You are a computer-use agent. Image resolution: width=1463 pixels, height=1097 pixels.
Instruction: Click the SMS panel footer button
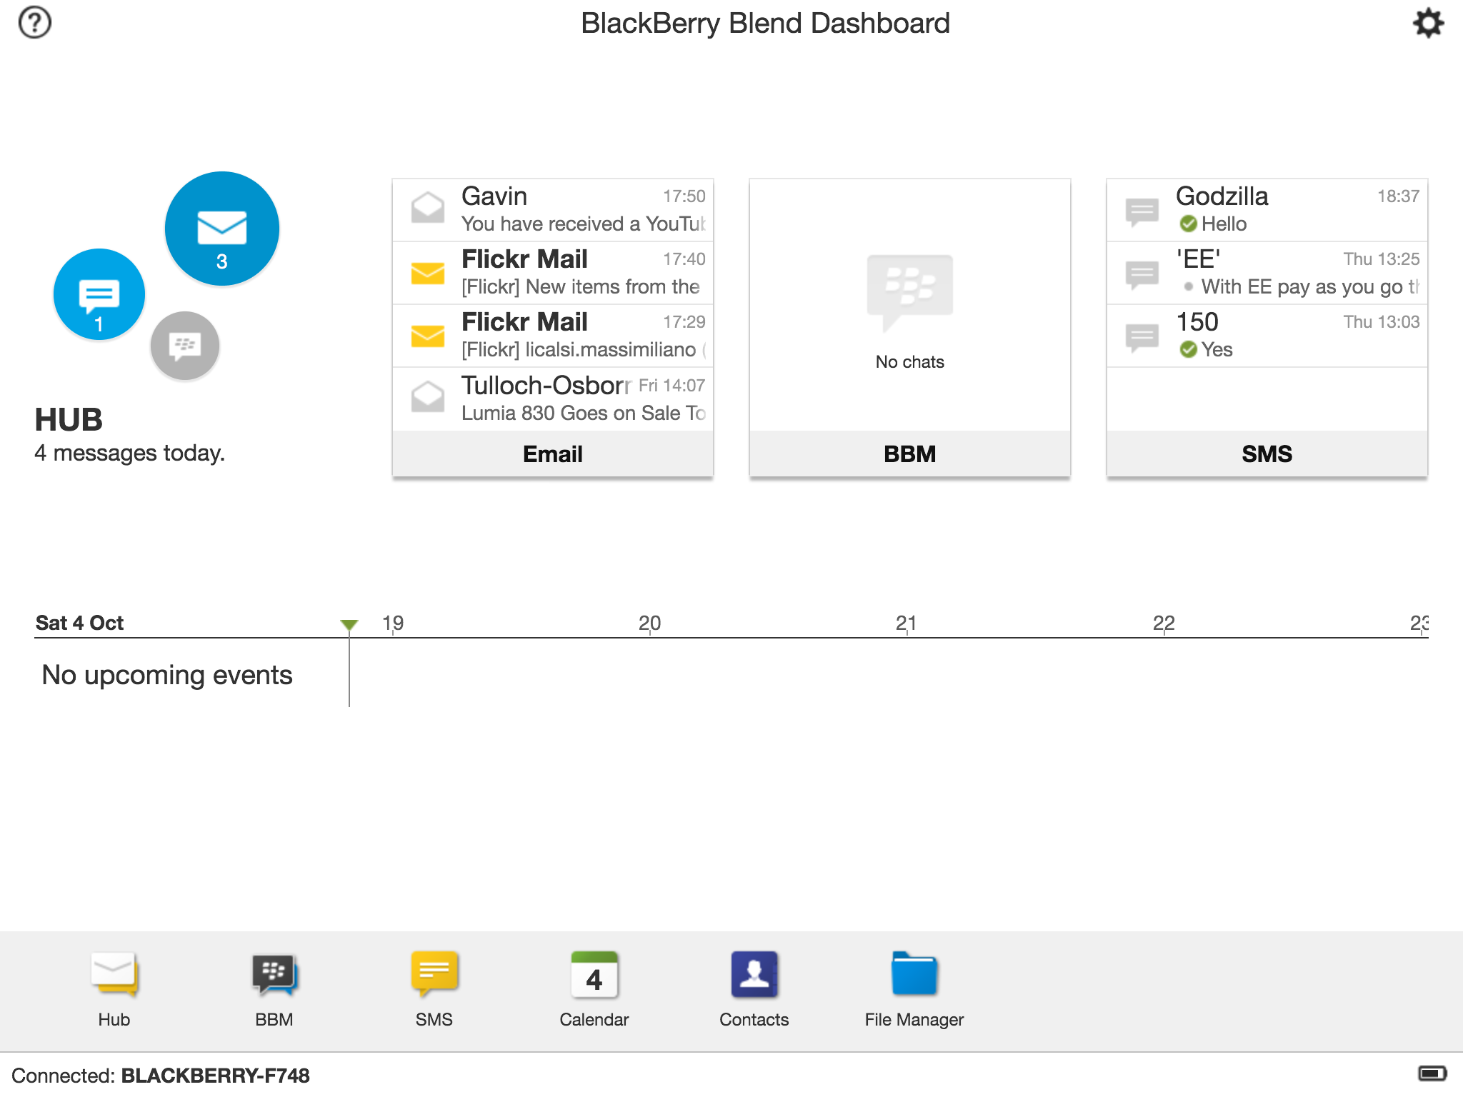coord(1267,454)
